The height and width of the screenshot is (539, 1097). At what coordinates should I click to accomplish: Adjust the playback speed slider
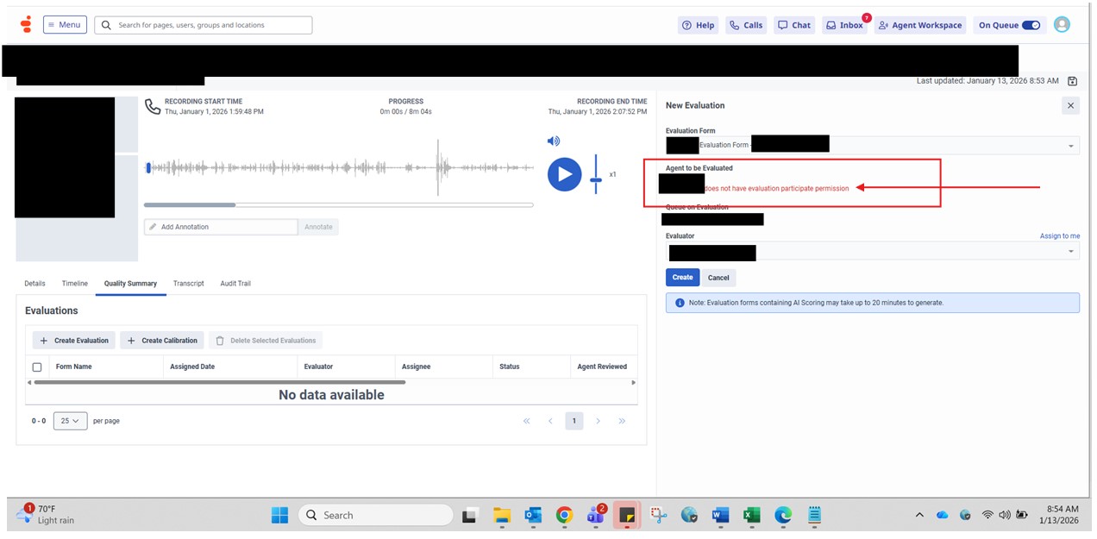tap(596, 174)
